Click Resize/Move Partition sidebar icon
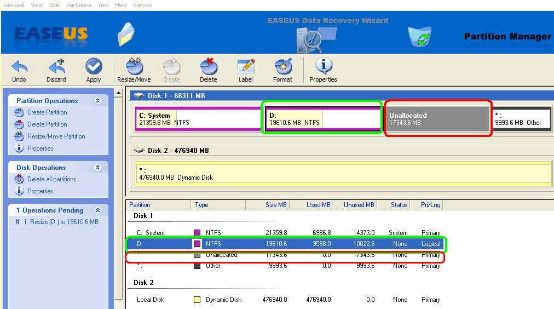This screenshot has height=309, width=554. 19,136
